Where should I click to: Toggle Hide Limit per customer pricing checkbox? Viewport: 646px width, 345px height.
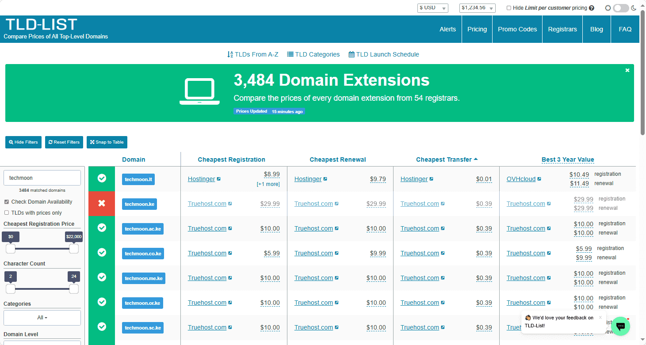(509, 8)
